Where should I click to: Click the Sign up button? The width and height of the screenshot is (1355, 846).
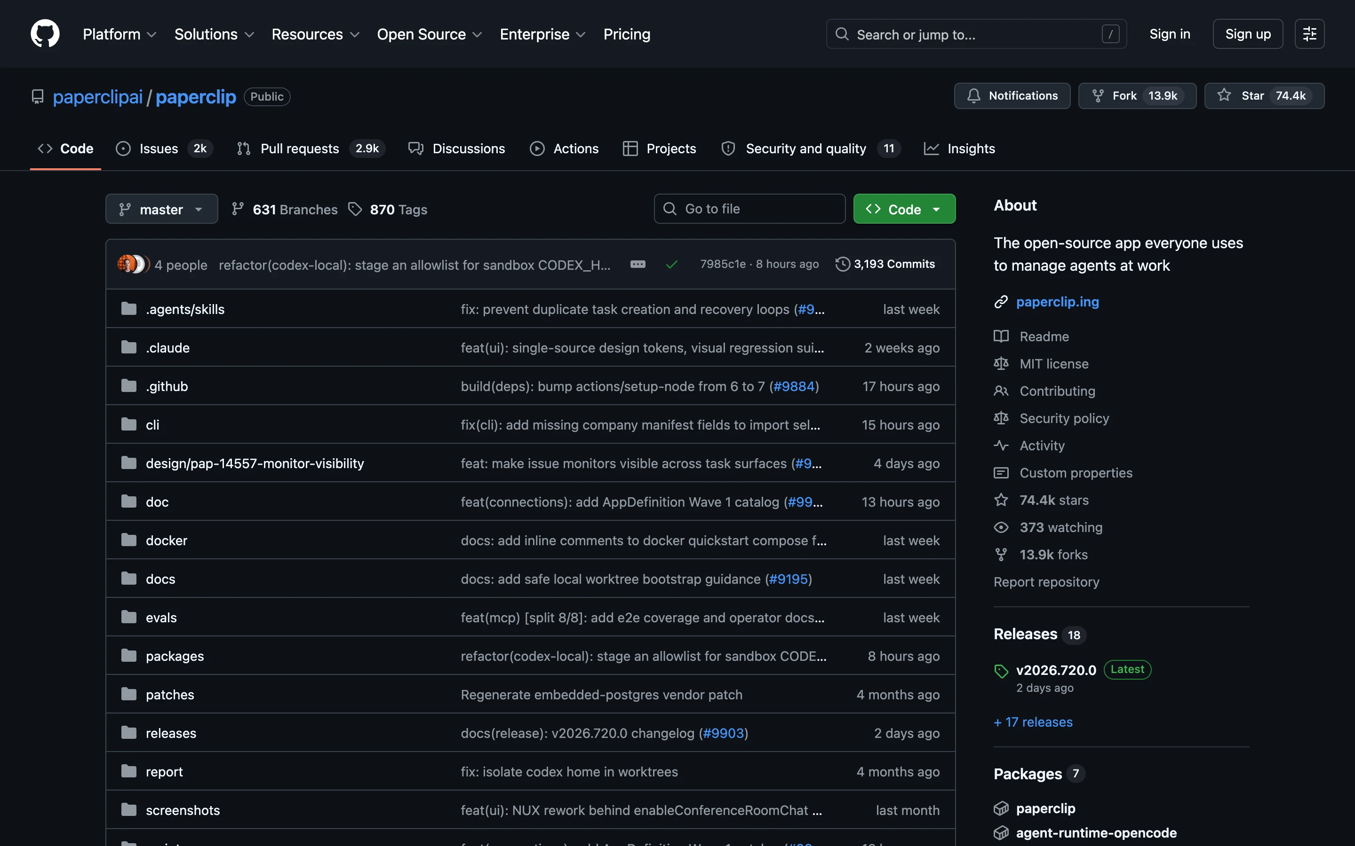click(x=1248, y=34)
